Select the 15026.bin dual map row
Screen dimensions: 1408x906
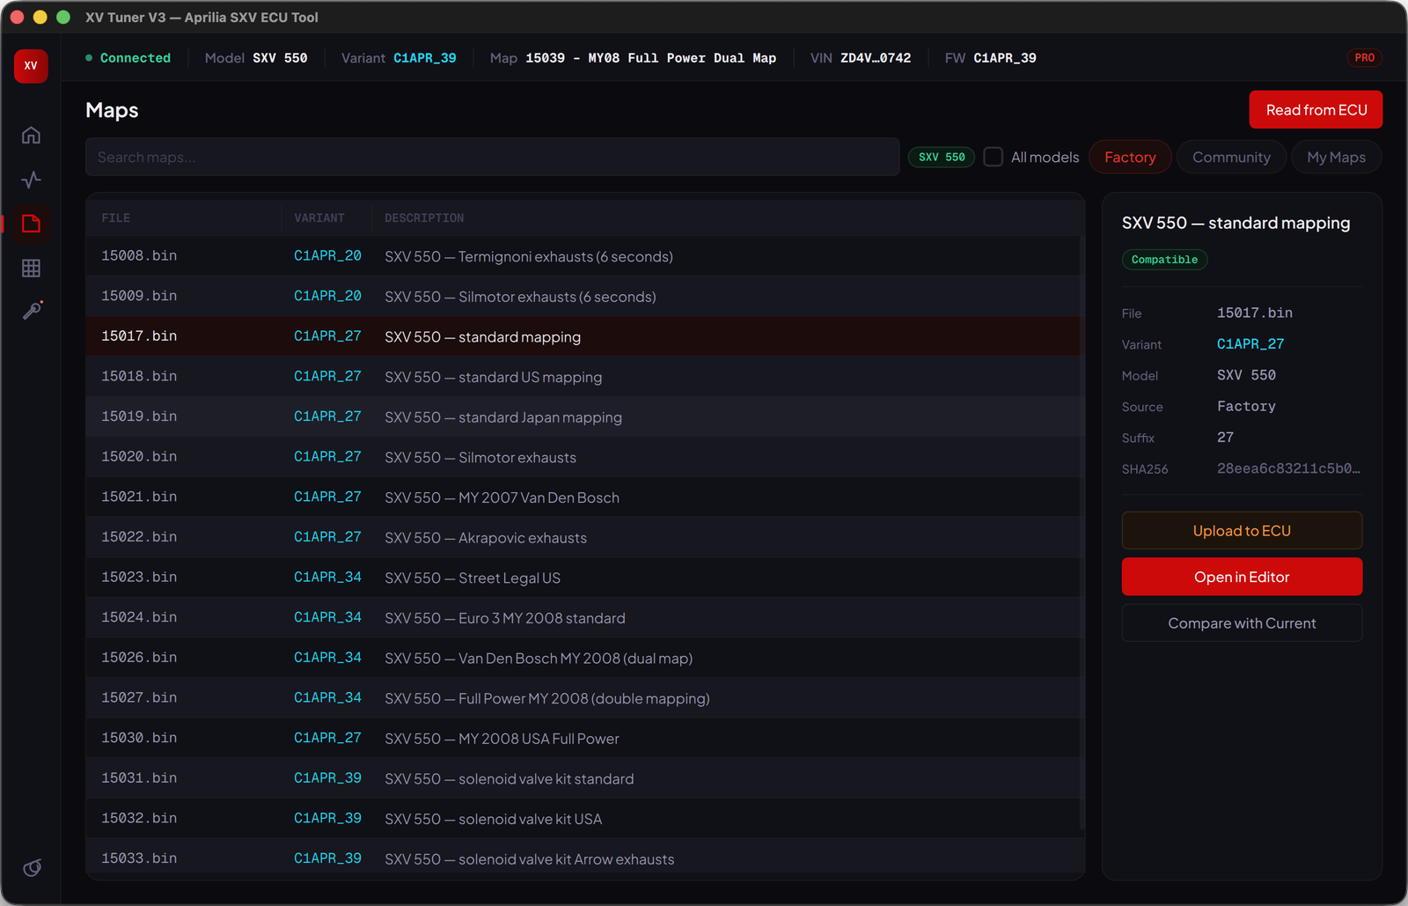click(x=583, y=658)
